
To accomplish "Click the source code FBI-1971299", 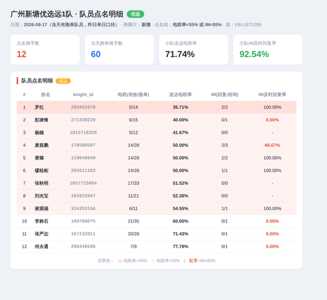I will click(x=248, y=25).
